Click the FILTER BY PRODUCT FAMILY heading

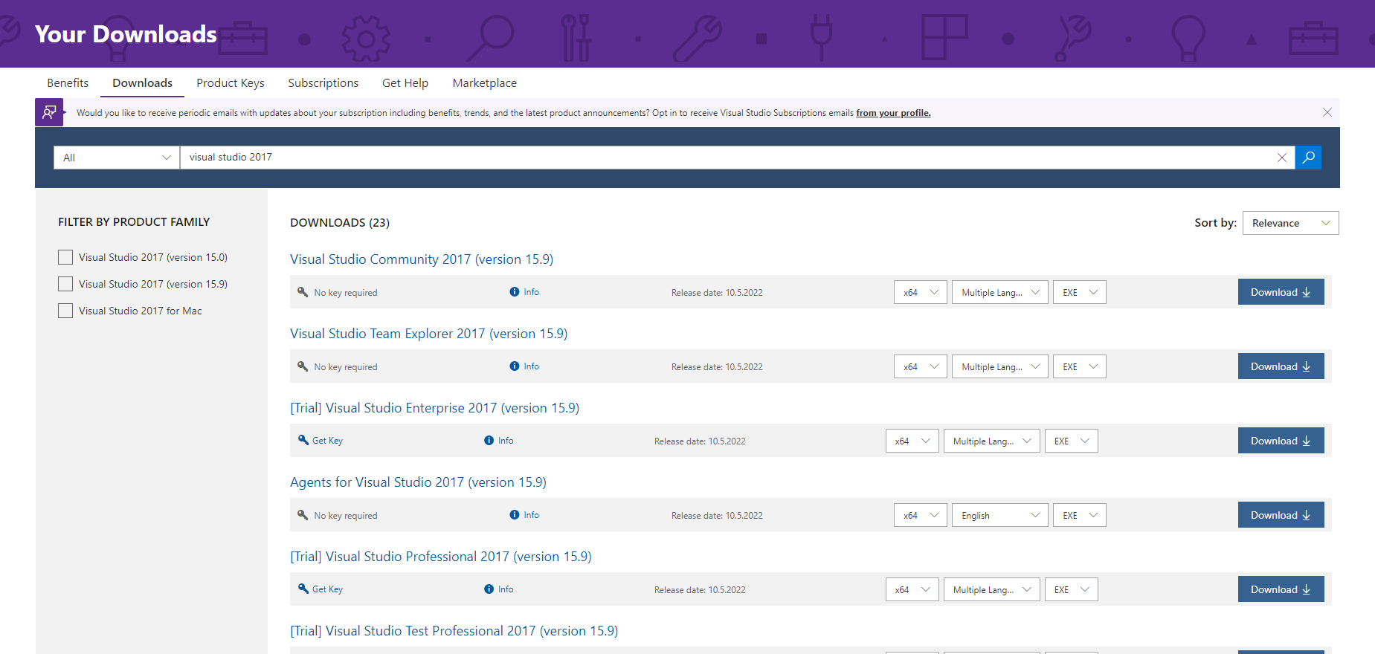point(134,222)
